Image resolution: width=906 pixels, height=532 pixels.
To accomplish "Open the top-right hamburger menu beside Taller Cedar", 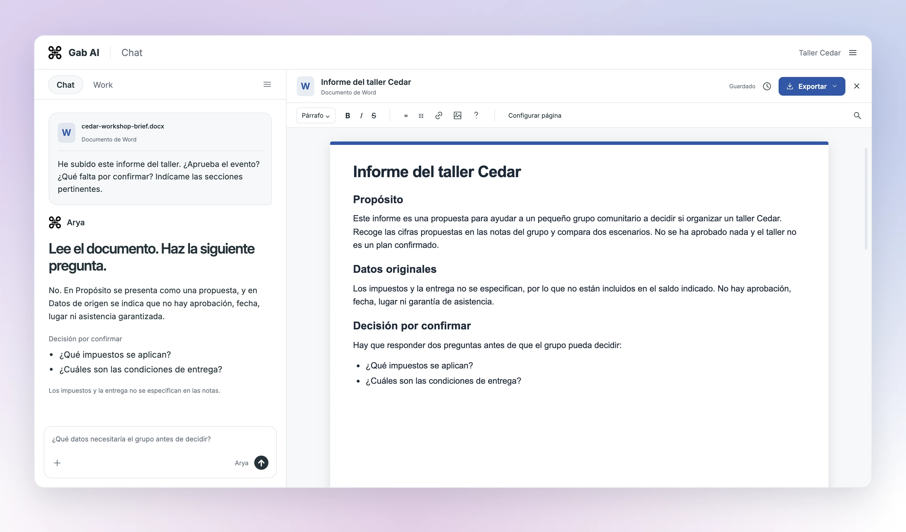I will click(853, 53).
